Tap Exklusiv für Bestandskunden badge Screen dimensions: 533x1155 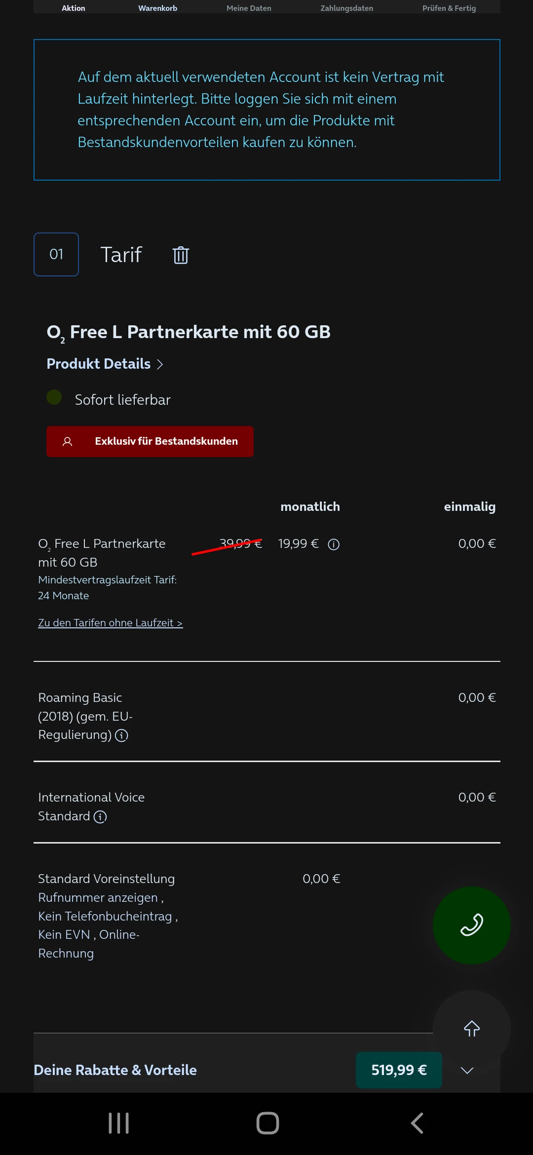coord(150,441)
